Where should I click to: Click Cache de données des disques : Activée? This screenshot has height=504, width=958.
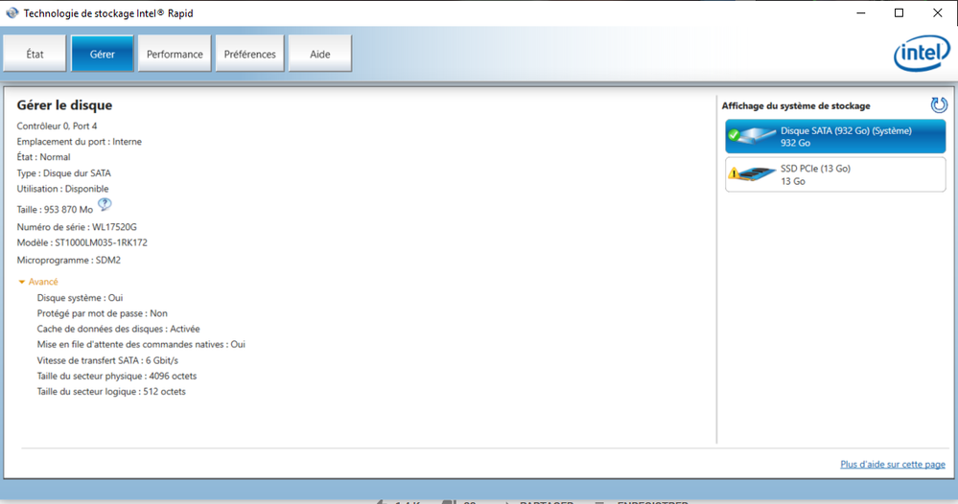click(119, 330)
